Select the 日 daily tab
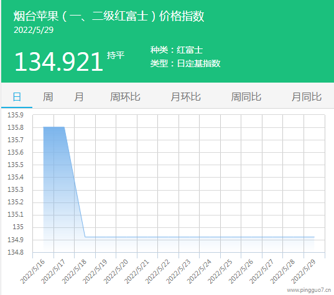Image resolution: width=334 pixels, height=295 pixels. (x=17, y=97)
